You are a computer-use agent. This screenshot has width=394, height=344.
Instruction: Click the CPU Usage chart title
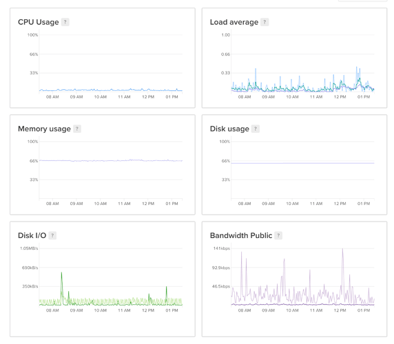tap(38, 22)
